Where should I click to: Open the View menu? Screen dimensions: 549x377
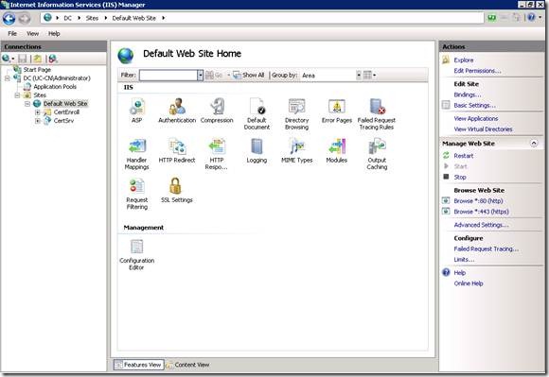[x=32, y=33]
